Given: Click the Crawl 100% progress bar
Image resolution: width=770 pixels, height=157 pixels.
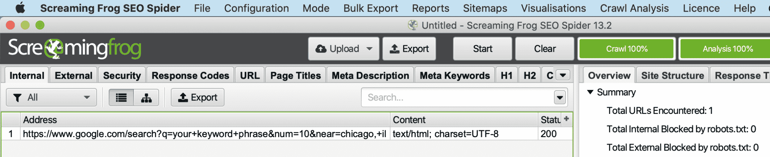Looking at the screenshot, I should [x=627, y=49].
